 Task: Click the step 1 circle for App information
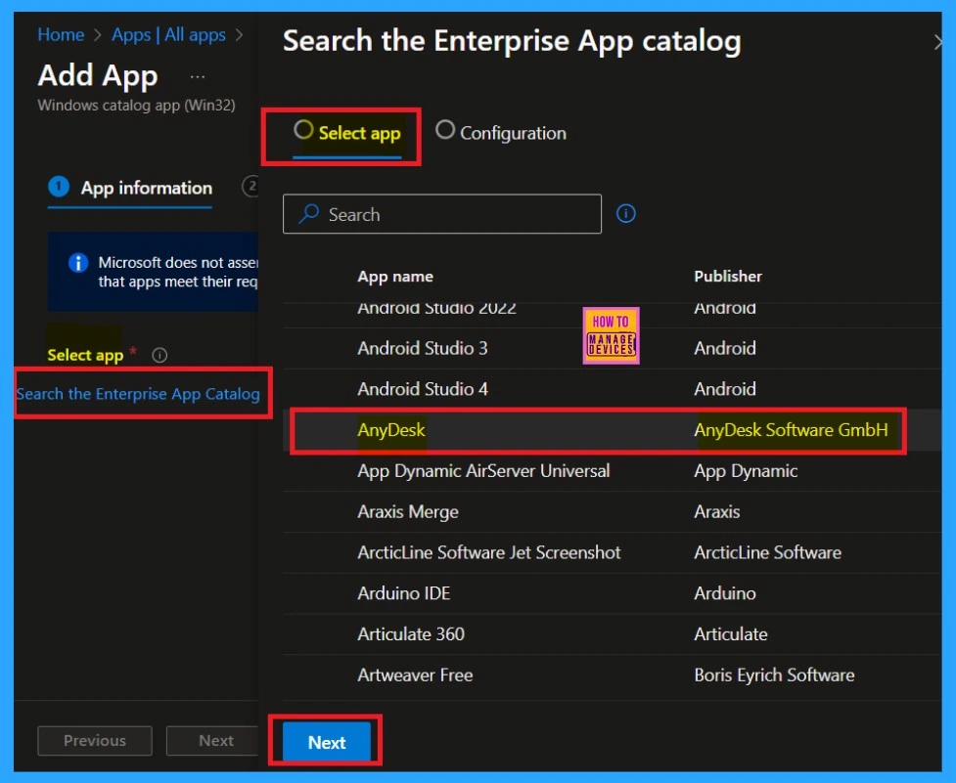59,187
